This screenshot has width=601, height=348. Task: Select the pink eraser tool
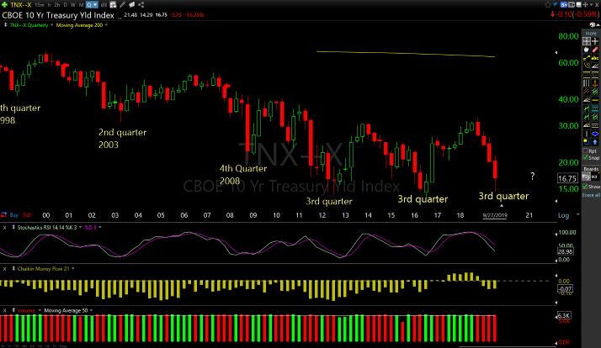pos(595,50)
